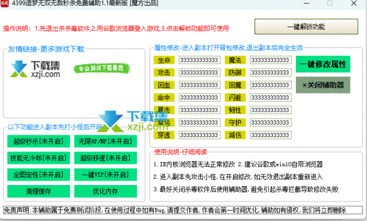Focus the 暴击 value input field

coord(200,110)
